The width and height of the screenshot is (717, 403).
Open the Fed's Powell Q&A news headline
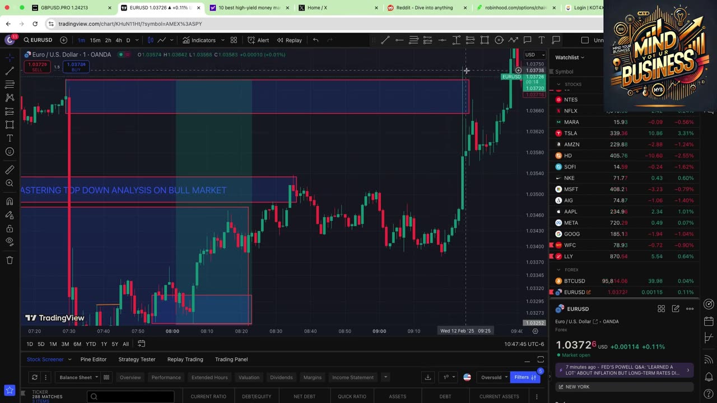625,370
